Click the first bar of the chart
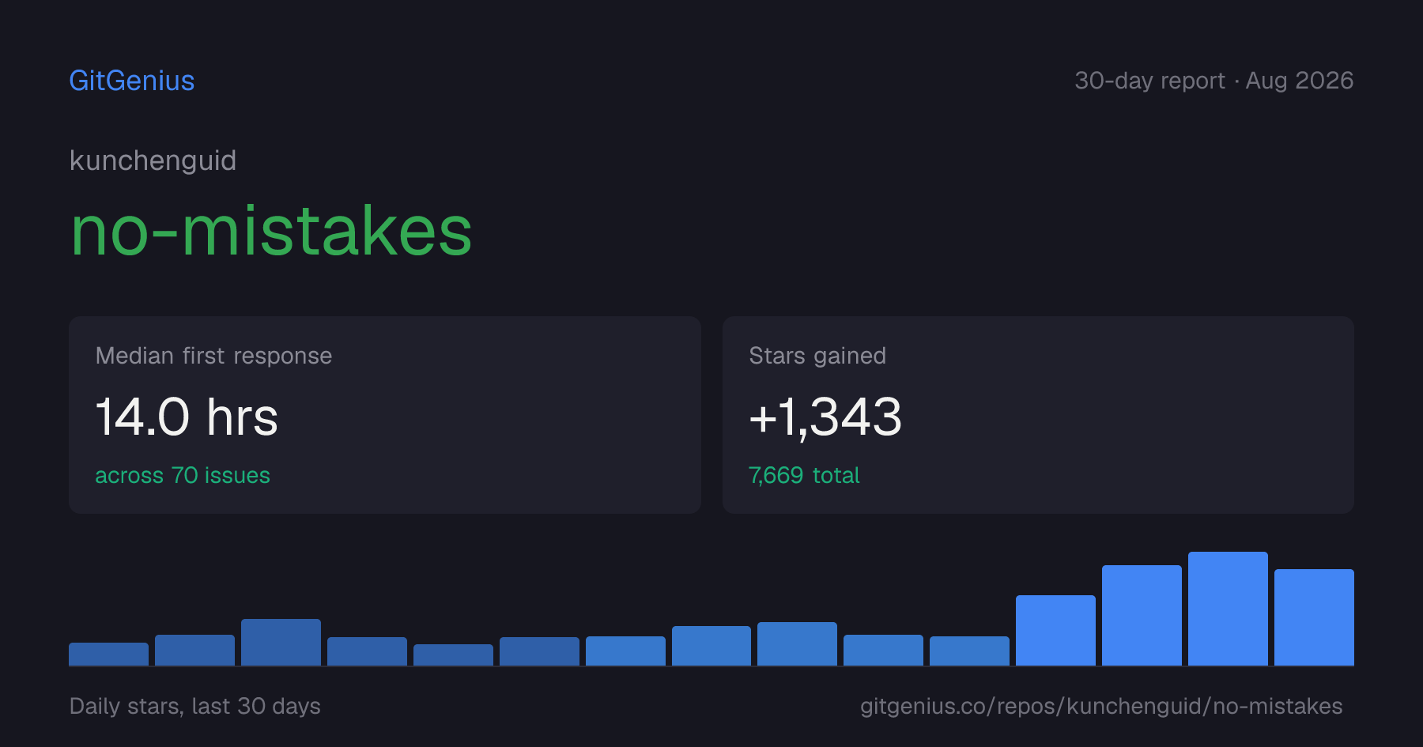Screen dimensions: 1423x747 point(108,654)
